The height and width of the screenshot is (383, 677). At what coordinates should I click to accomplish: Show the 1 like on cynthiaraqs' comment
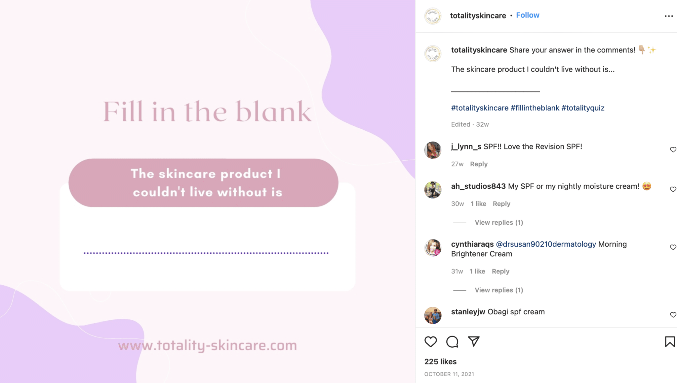[477, 271]
